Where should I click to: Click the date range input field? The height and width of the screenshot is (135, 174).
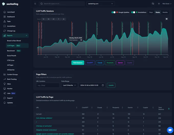[x=92, y=85]
